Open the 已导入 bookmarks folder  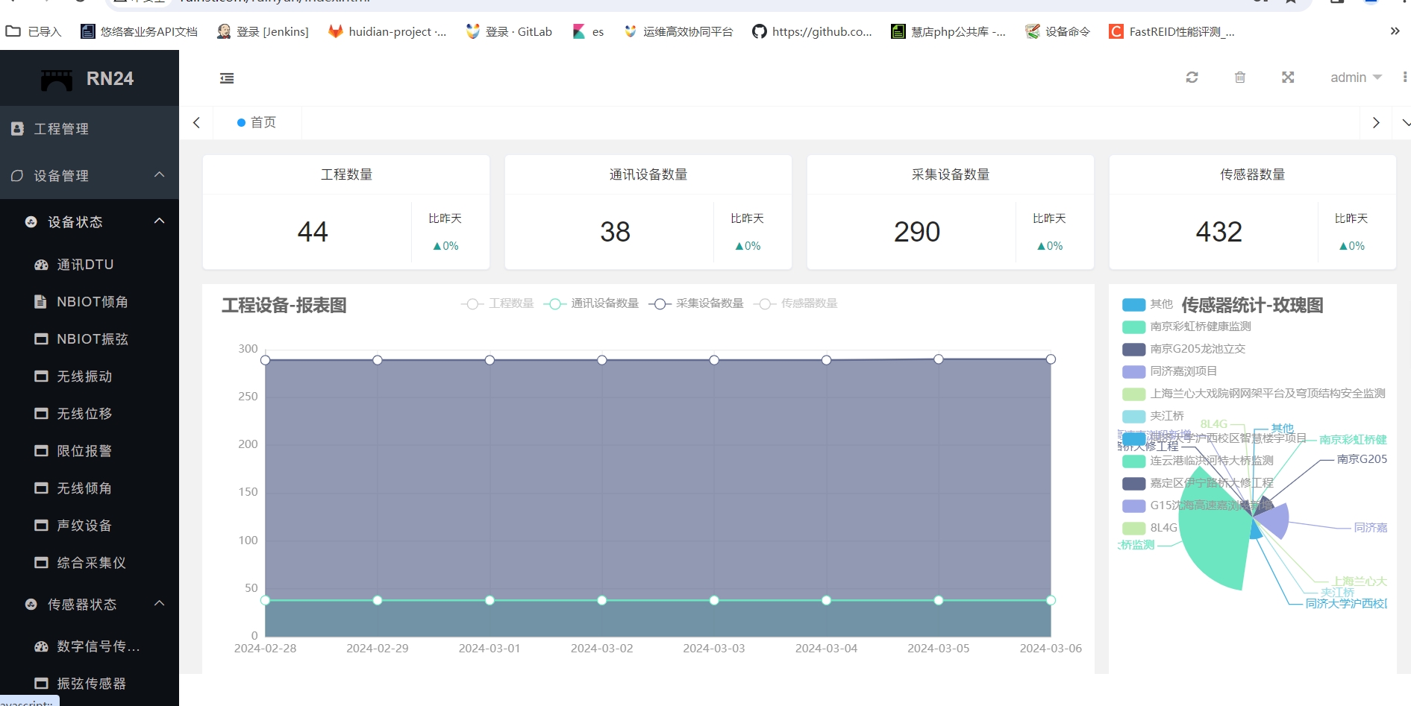[x=34, y=31]
